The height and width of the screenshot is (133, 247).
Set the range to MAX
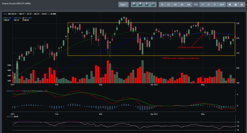click(222, 5)
